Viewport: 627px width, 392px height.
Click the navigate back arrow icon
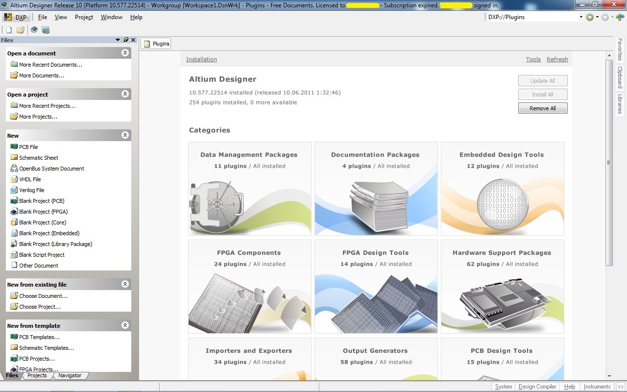(590, 17)
